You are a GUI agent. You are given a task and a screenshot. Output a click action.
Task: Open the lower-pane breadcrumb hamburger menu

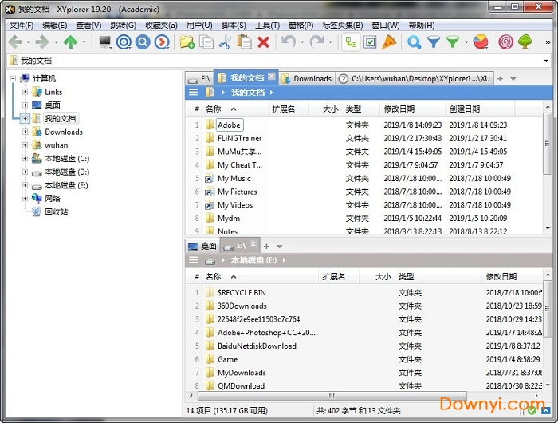click(x=193, y=260)
